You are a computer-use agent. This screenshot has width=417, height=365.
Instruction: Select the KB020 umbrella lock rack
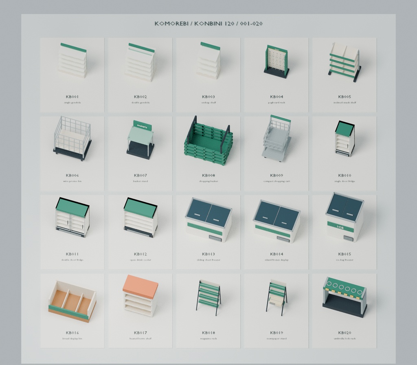345,311
